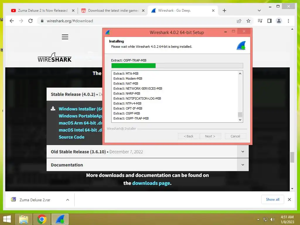The height and width of the screenshot is (225, 300).
Task: Click macOS Intel 64-bit download link
Action: [x=80, y=130]
